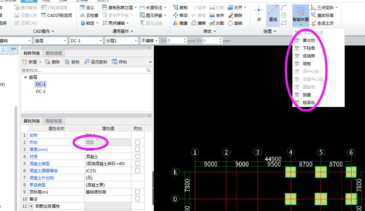
Task: Toggle the 材质 row checkbox
Action: point(138,156)
